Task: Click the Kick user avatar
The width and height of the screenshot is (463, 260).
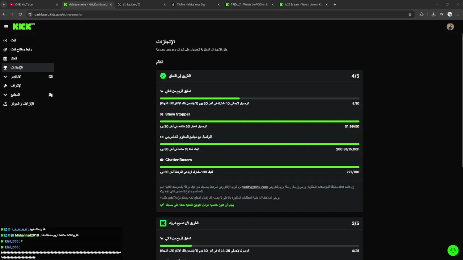Action: point(450,27)
